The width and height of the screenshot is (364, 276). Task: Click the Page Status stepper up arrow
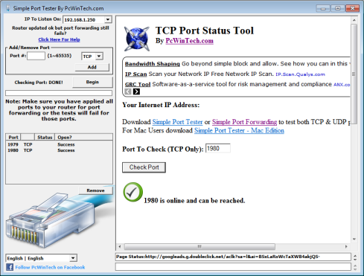(x=355, y=255)
